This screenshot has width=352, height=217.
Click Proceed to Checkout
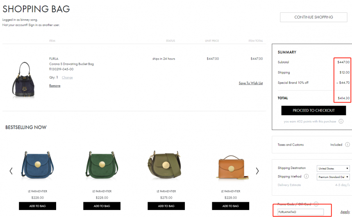pos(313,110)
